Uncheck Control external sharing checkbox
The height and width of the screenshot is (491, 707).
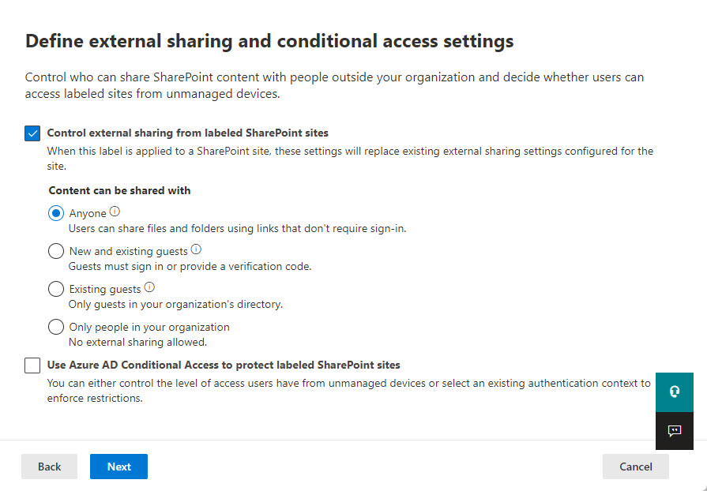[32, 133]
